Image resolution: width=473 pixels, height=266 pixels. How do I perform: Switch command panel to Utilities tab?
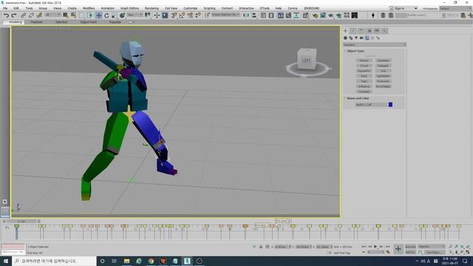point(385,31)
